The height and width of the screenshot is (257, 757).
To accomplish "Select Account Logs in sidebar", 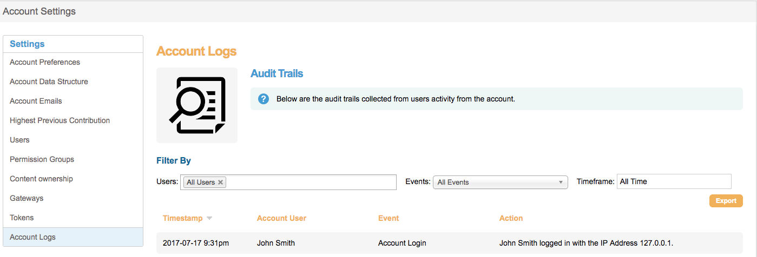I will [32, 237].
